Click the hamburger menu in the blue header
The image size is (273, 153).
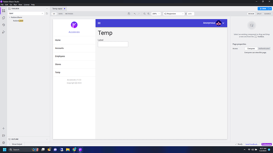[x=99, y=23]
